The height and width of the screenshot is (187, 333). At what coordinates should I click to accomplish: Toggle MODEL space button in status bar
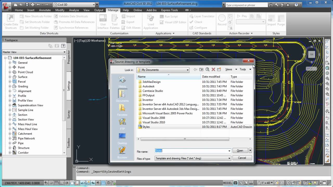tap(228, 183)
